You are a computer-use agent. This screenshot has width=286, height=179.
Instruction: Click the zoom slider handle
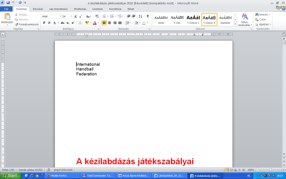(x=270, y=170)
